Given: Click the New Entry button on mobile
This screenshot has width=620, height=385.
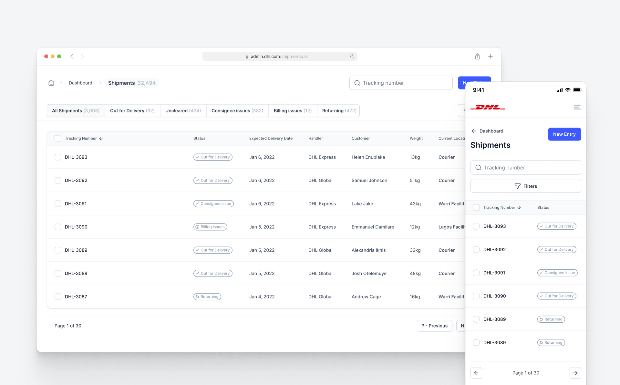Looking at the screenshot, I should (x=564, y=134).
